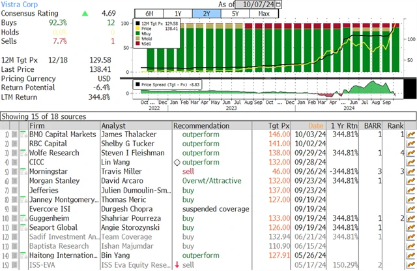Click the document icon next to Seaport Global
Image resolution: width=417 pixels, height=271 pixels.
[24, 227]
